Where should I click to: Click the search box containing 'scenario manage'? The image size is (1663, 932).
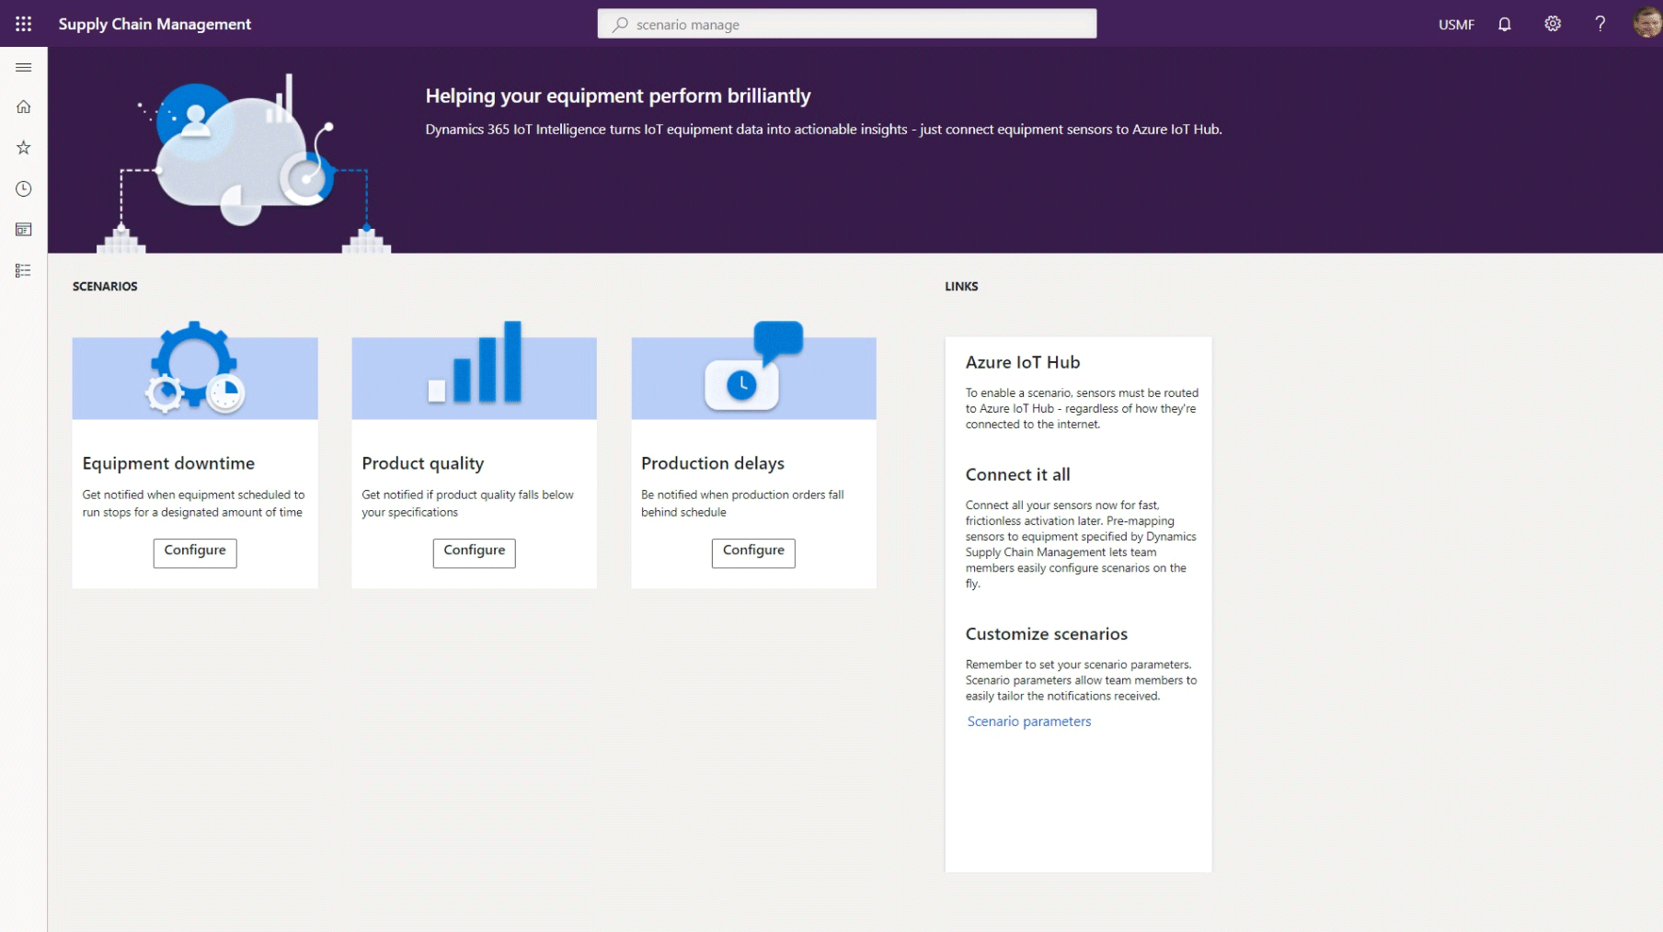point(847,24)
